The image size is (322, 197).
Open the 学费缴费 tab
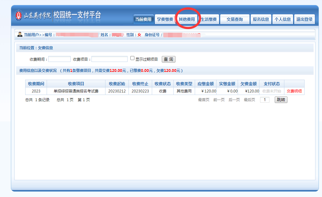click(165, 19)
